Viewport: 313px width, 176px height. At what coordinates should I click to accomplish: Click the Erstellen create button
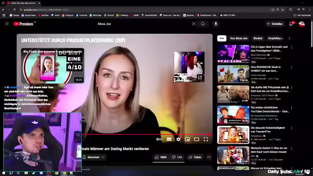275,24
